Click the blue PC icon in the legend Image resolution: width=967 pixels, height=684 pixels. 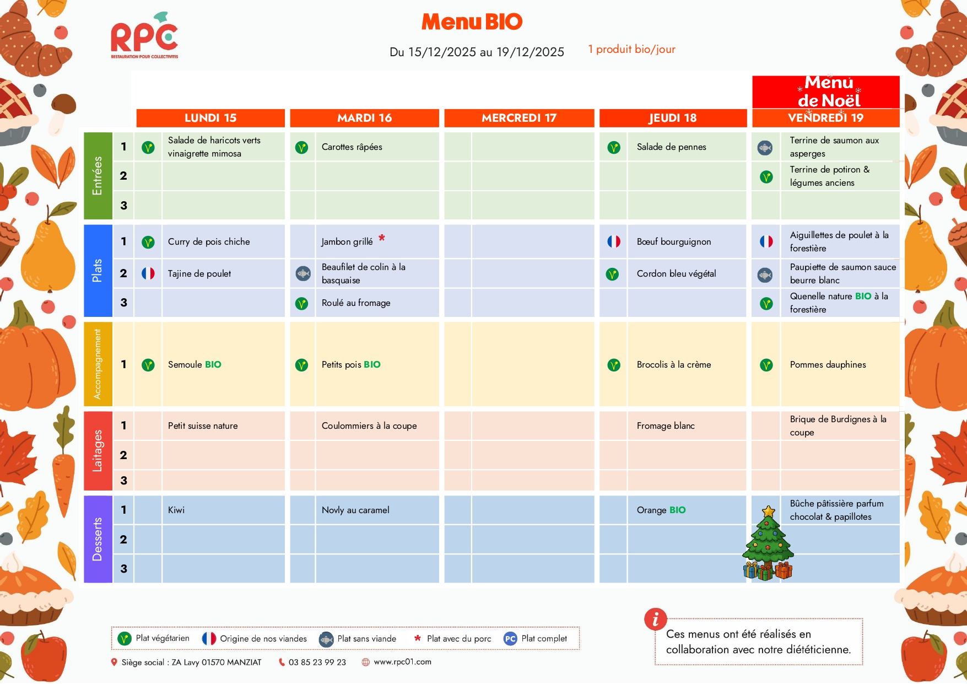[x=510, y=639]
